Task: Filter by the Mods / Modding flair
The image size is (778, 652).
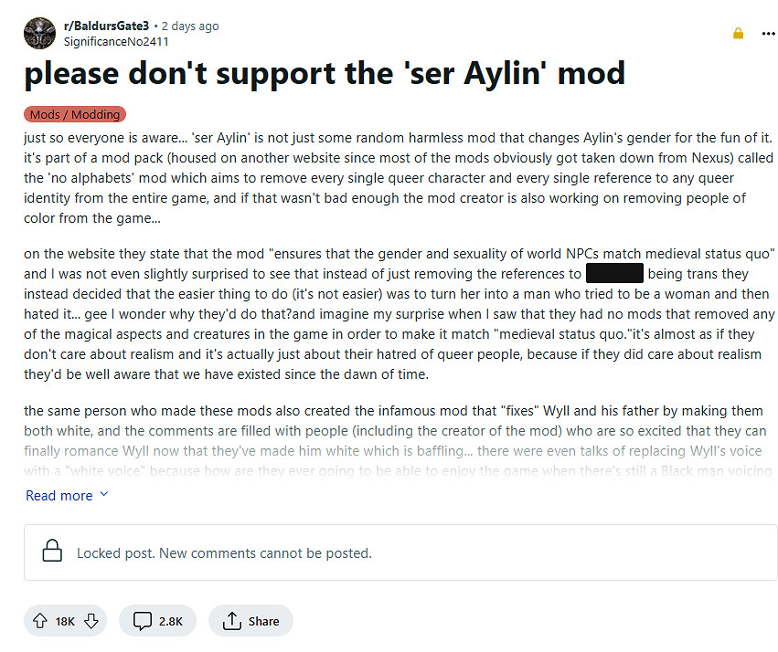Action: (74, 114)
